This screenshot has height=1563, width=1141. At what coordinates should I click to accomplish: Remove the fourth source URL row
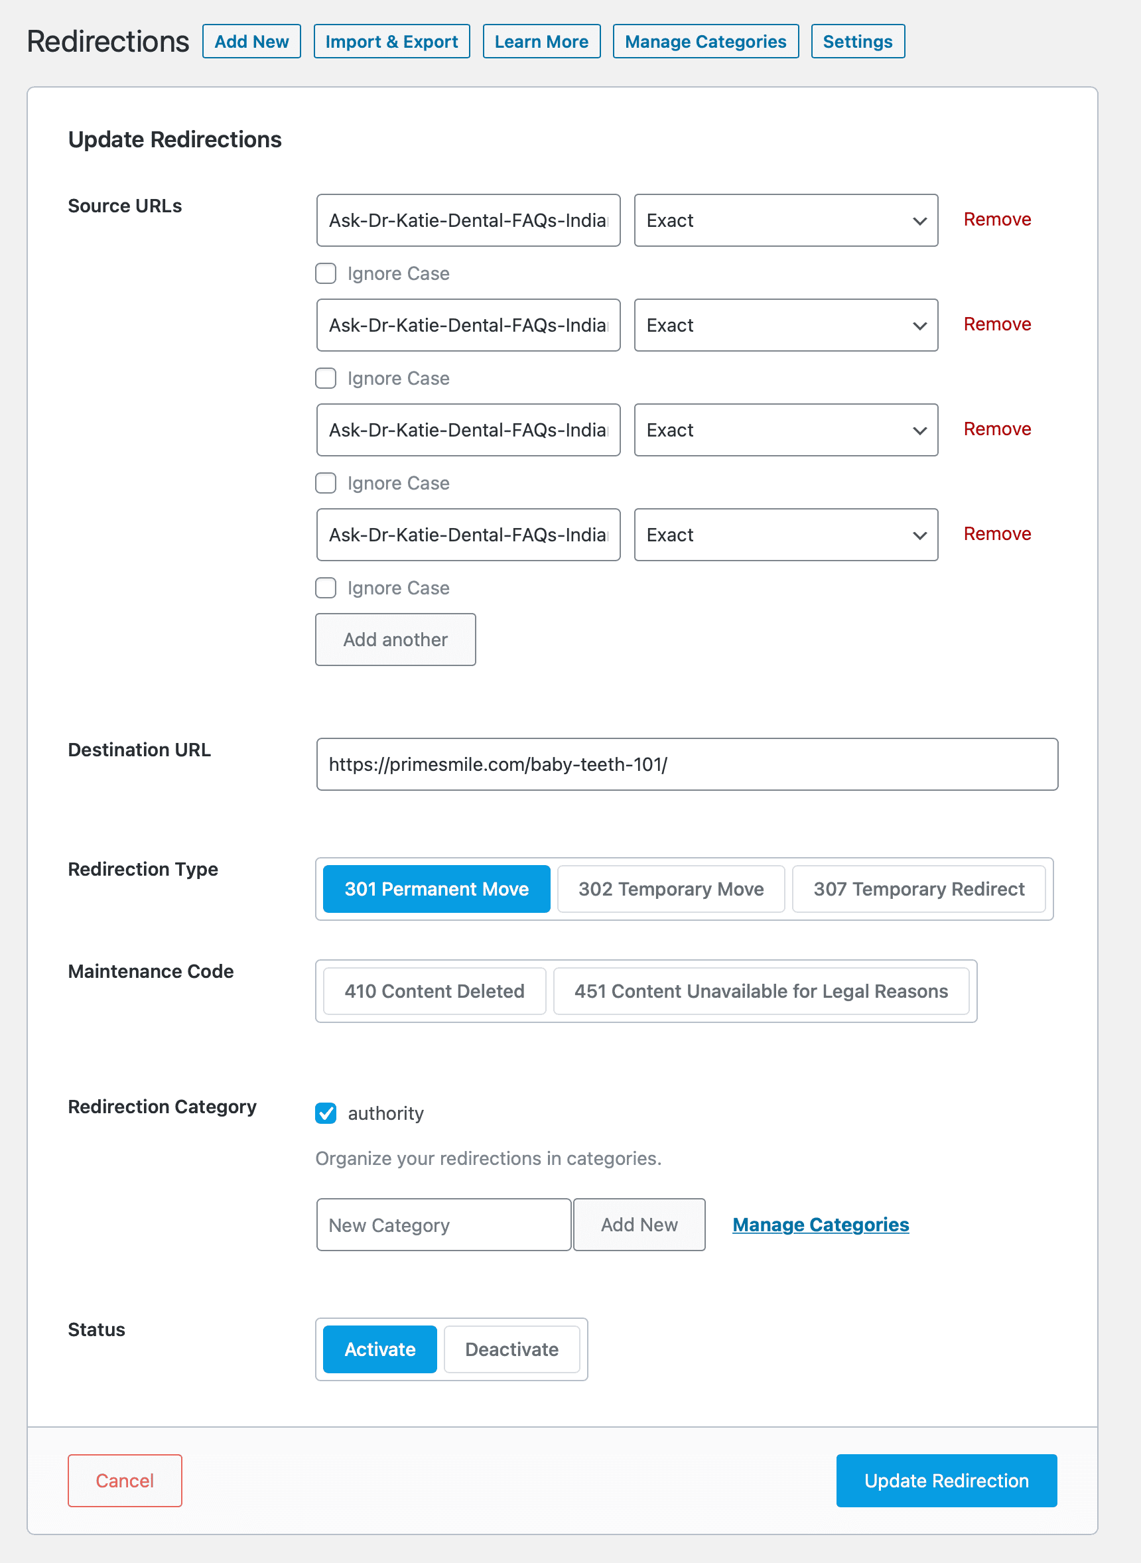point(996,534)
